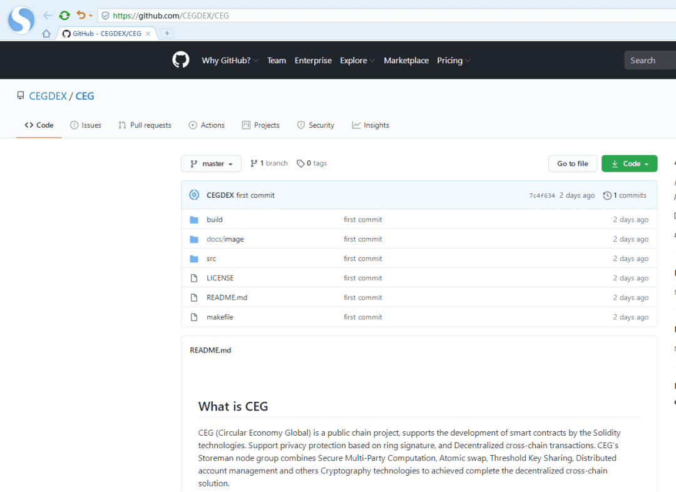Viewport: 676px width, 492px height.
Task: Click the folder icon for build
Action: click(194, 220)
